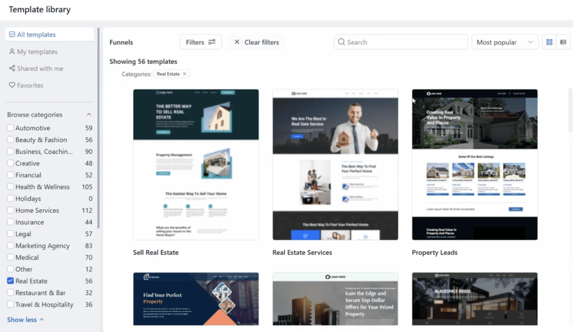Click the Health & Wellness count 105

[87, 187]
